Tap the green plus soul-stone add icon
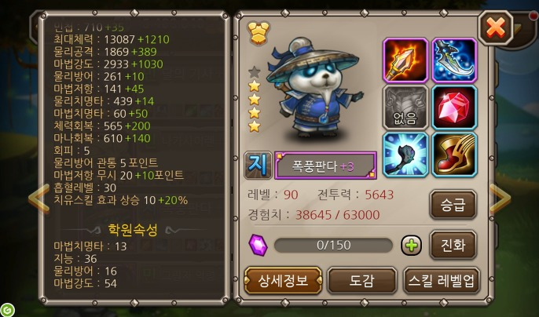Viewport: 539px width, 317px height. click(411, 246)
